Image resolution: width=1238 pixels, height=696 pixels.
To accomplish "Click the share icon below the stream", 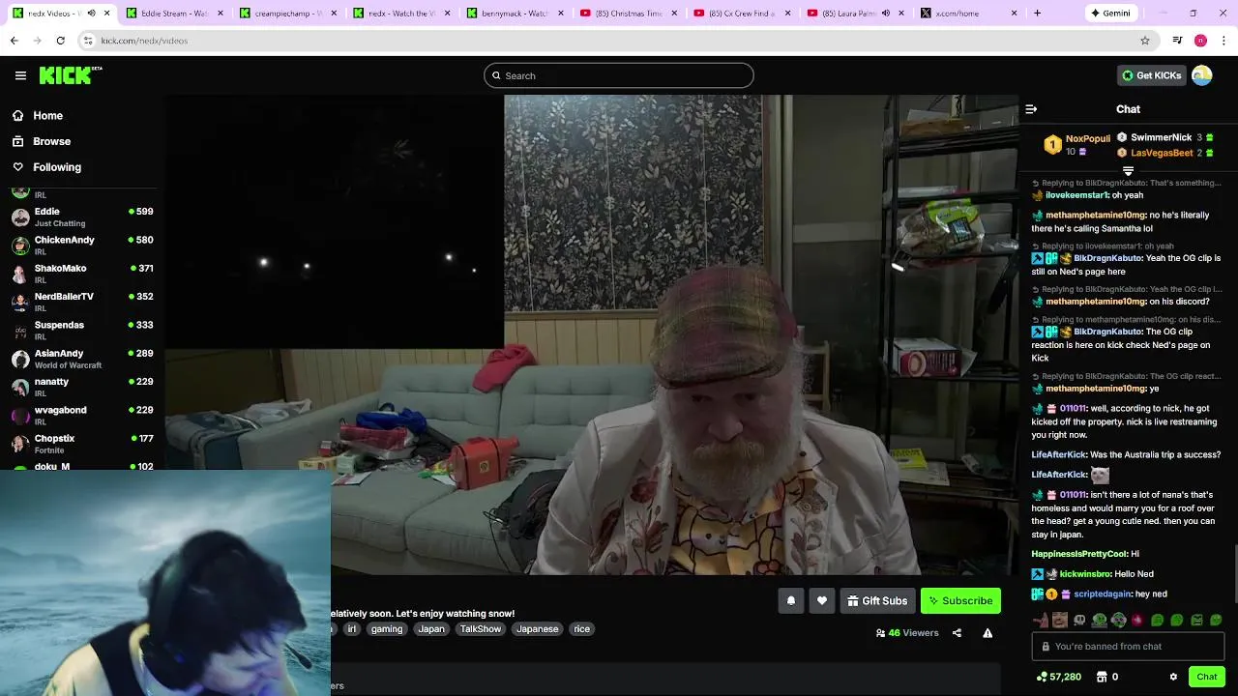I will 957,633.
